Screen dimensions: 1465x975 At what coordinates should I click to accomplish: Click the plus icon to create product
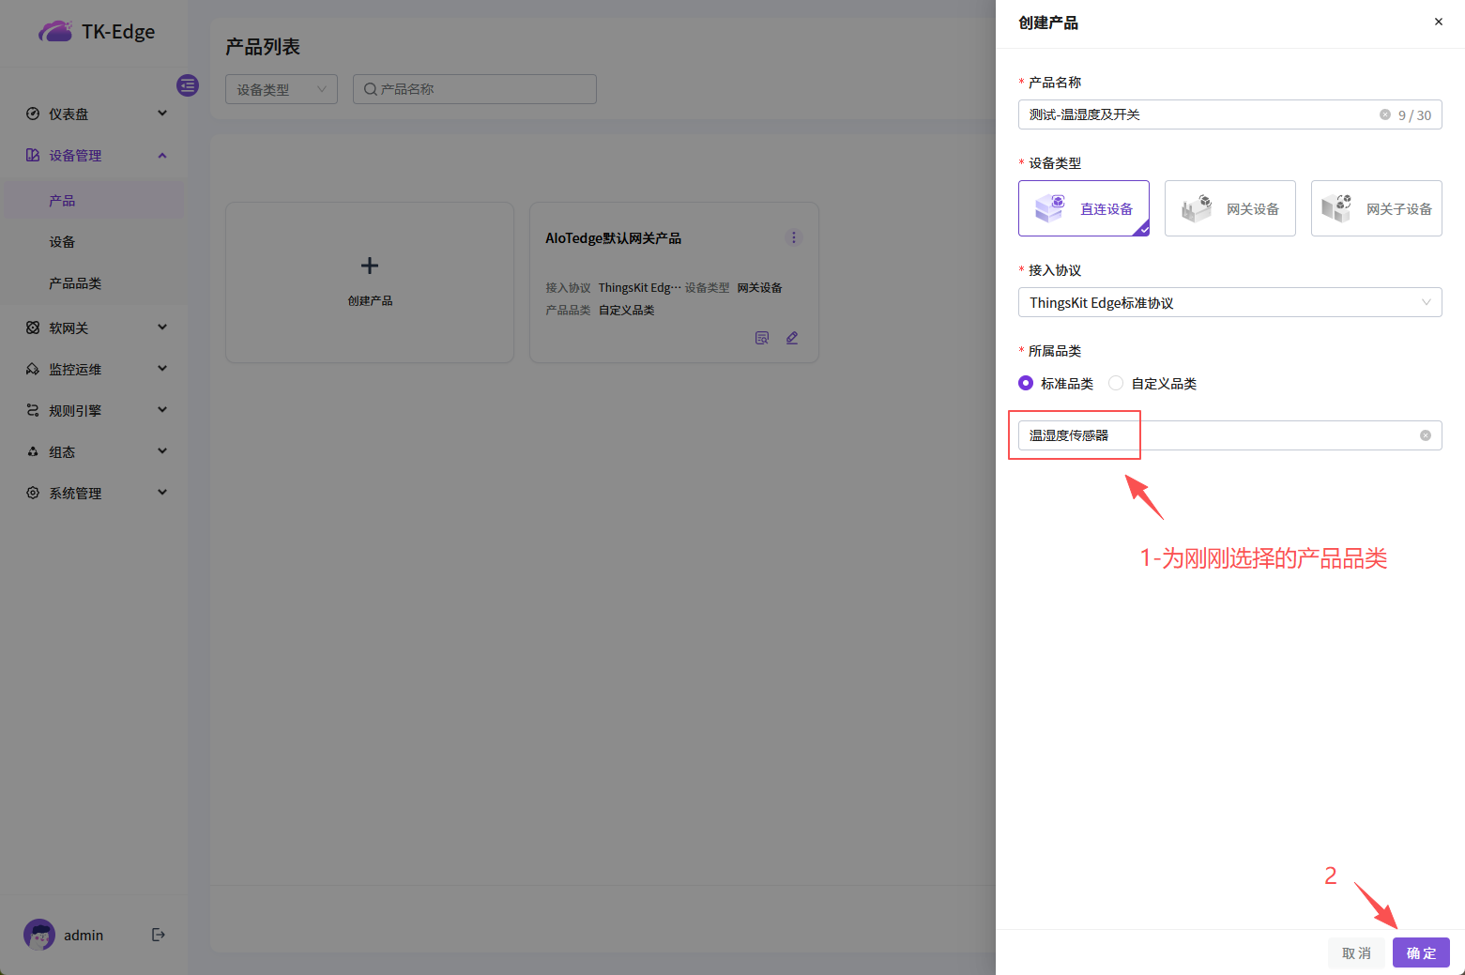tap(370, 267)
